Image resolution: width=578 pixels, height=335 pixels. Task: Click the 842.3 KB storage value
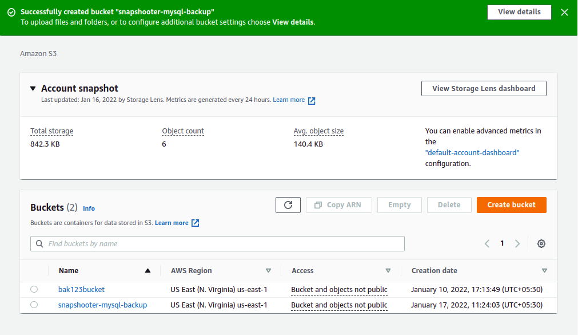point(45,144)
